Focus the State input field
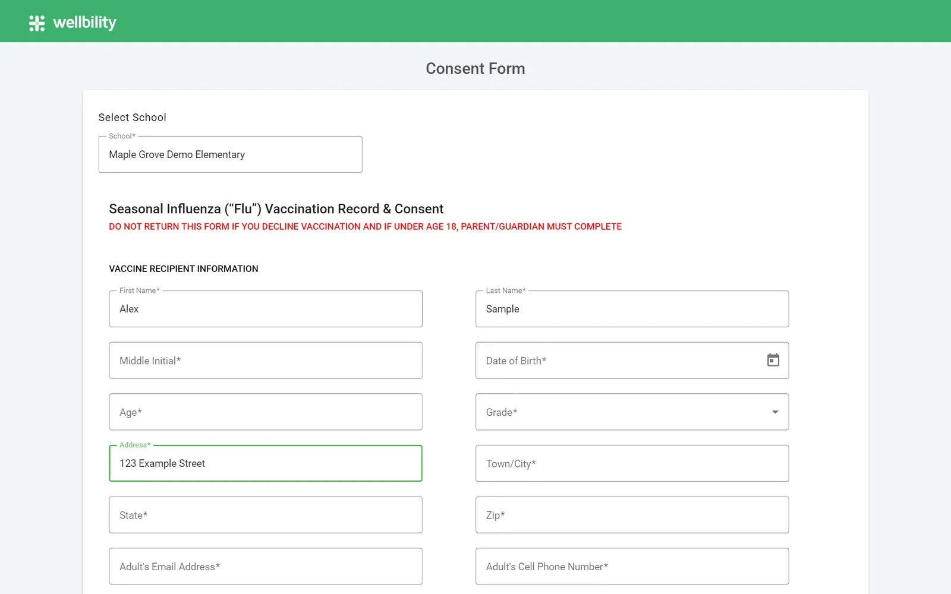Viewport: 951px width, 594px height. (266, 515)
